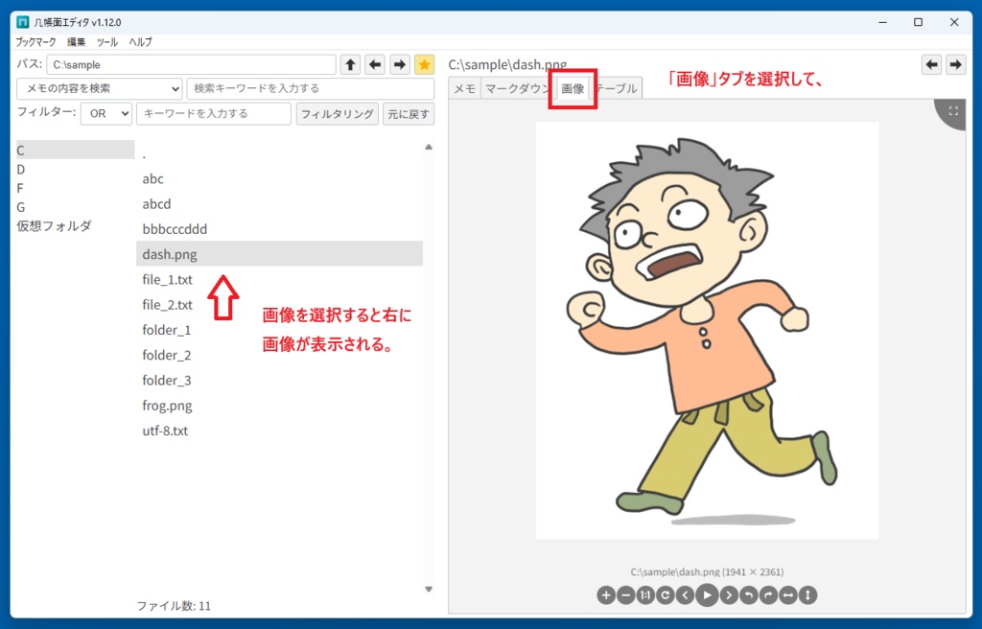982x629 pixels.
Task: Open the search target dropdown
Action: [99, 88]
